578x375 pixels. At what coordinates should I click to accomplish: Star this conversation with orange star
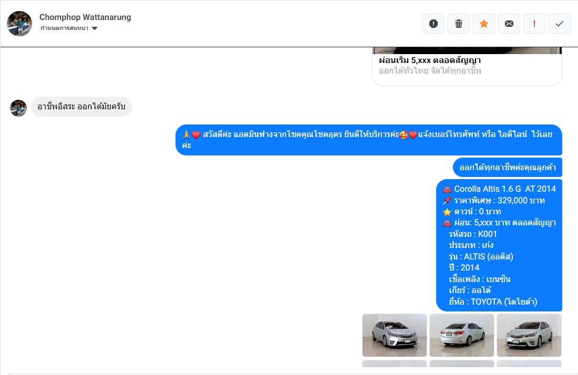click(x=484, y=24)
